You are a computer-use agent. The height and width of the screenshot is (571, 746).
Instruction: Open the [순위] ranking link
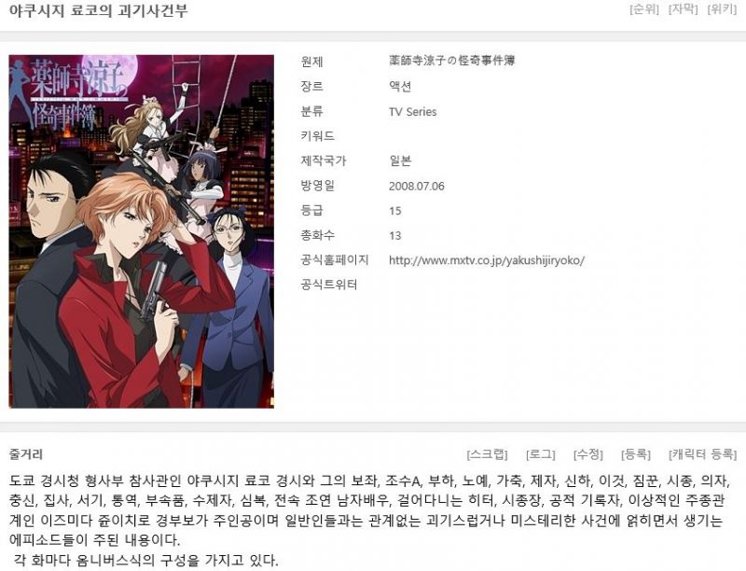click(x=644, y=9)
